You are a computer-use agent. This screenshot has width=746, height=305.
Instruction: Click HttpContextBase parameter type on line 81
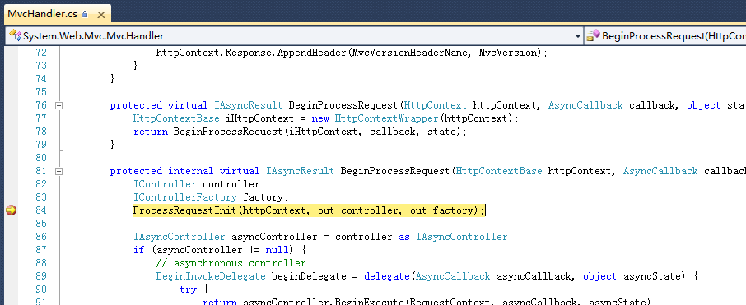coord(499,171)
